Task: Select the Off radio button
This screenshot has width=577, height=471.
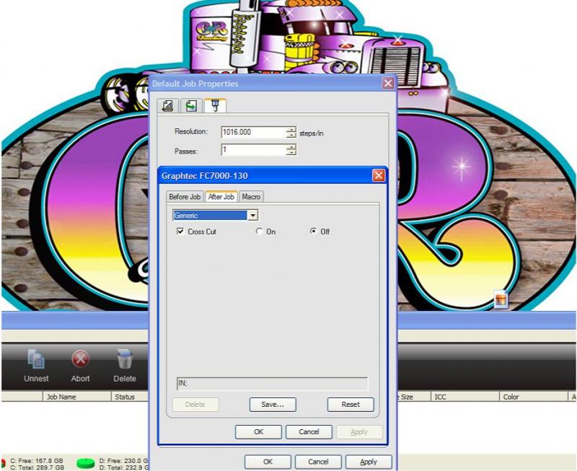Action: click(x=314, y=232)
